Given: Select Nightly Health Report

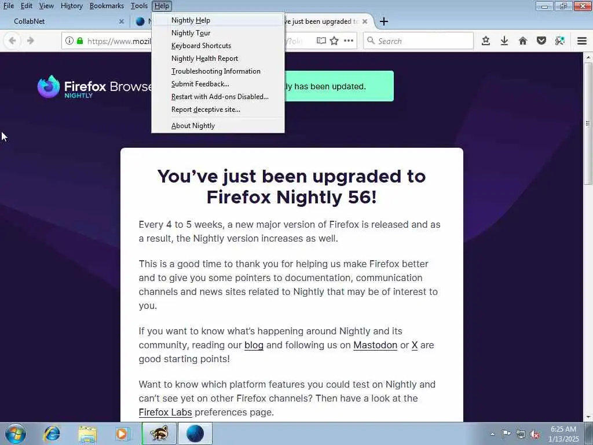Looking at the screenshot, I should coord(218,59).
